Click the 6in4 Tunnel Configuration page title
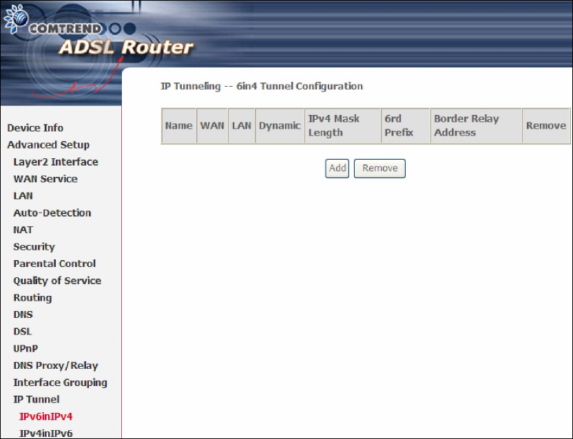The height and width of the screenshot is (439, 573). pos(262,86)
